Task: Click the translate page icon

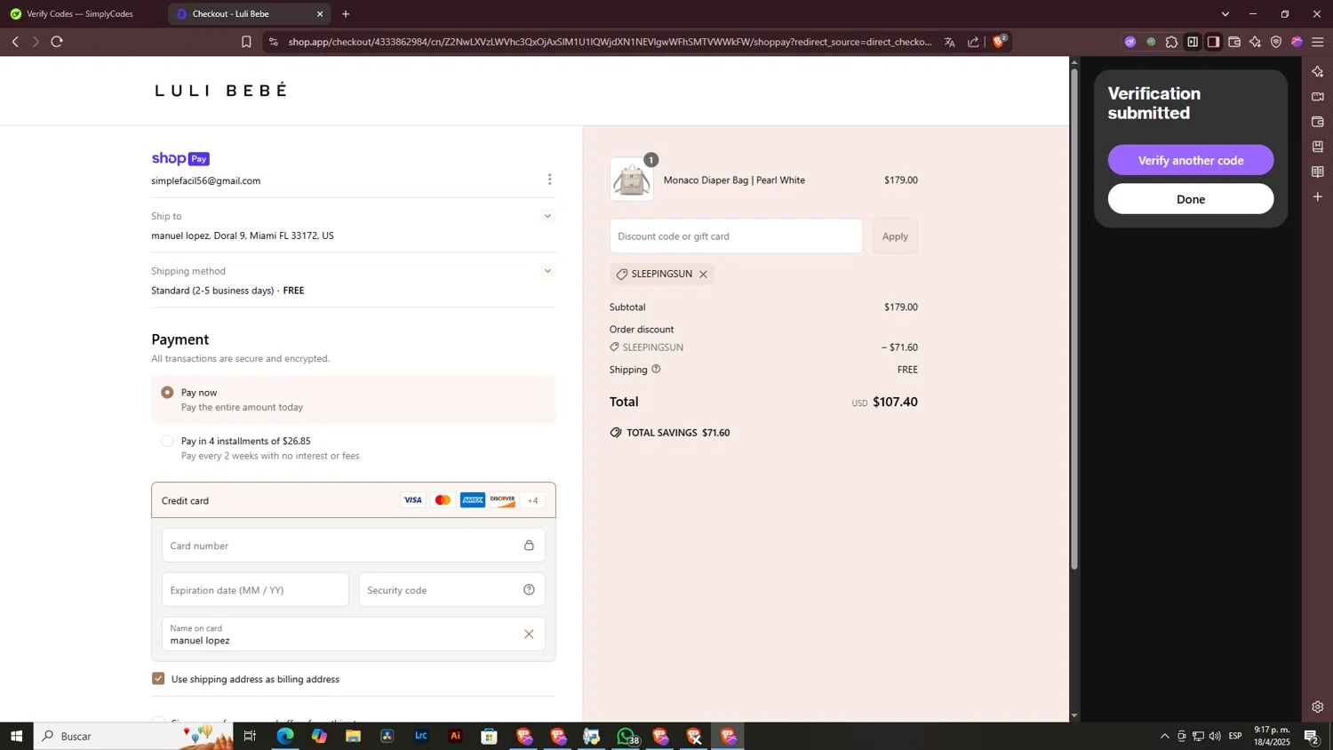Action: tap(950, 42)
